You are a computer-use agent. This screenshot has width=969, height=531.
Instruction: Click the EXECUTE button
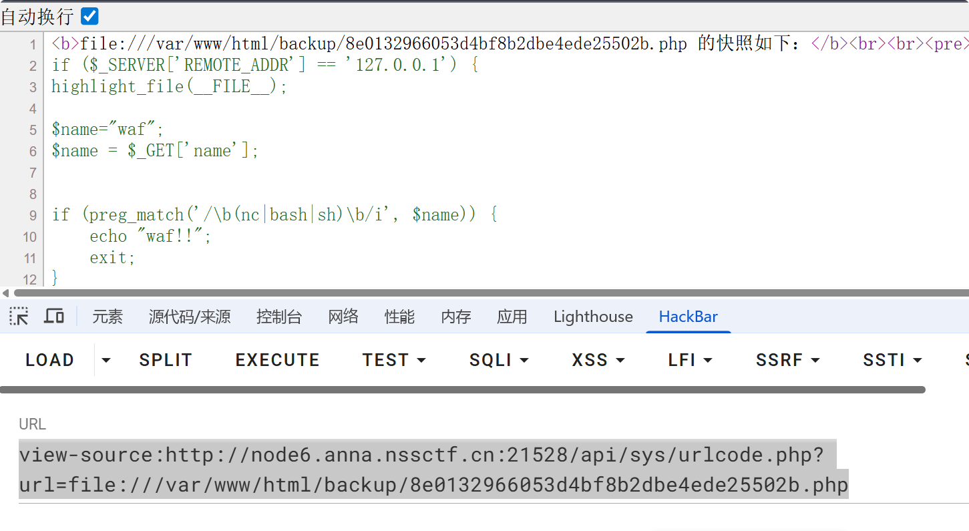(277, 360)
